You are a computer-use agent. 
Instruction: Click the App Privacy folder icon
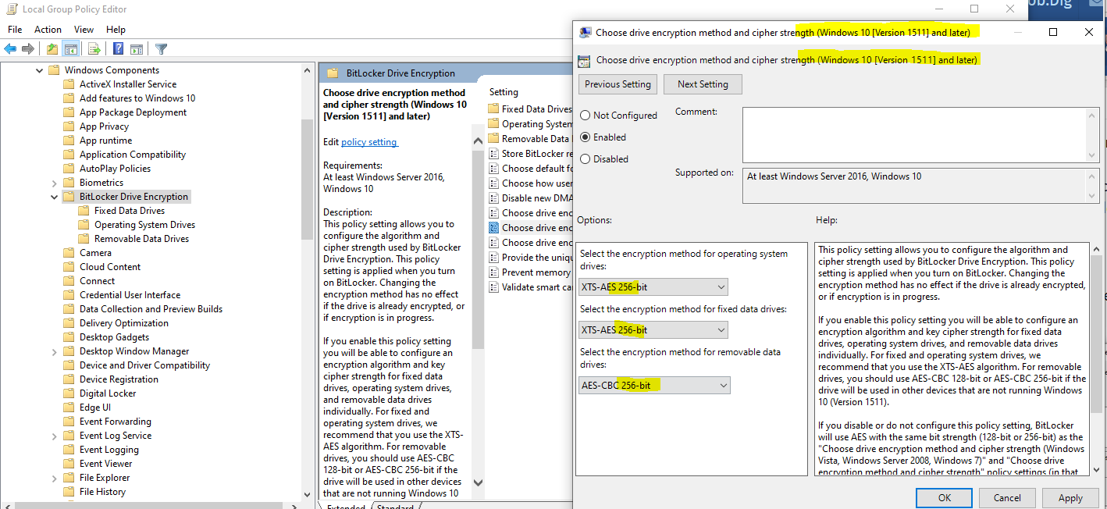click(69, 126)
